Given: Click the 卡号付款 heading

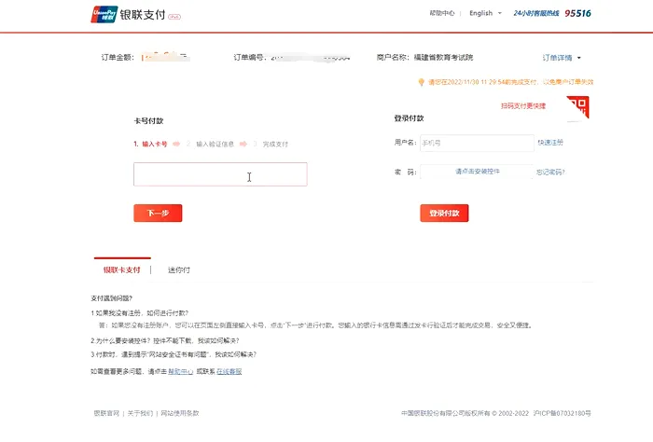Looking at the screenshot, I should (148, 120).
